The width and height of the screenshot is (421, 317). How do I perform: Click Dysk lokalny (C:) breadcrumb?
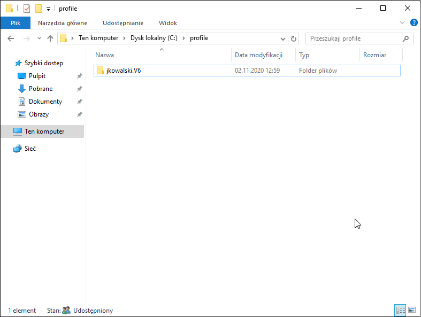tap(154, 38)
